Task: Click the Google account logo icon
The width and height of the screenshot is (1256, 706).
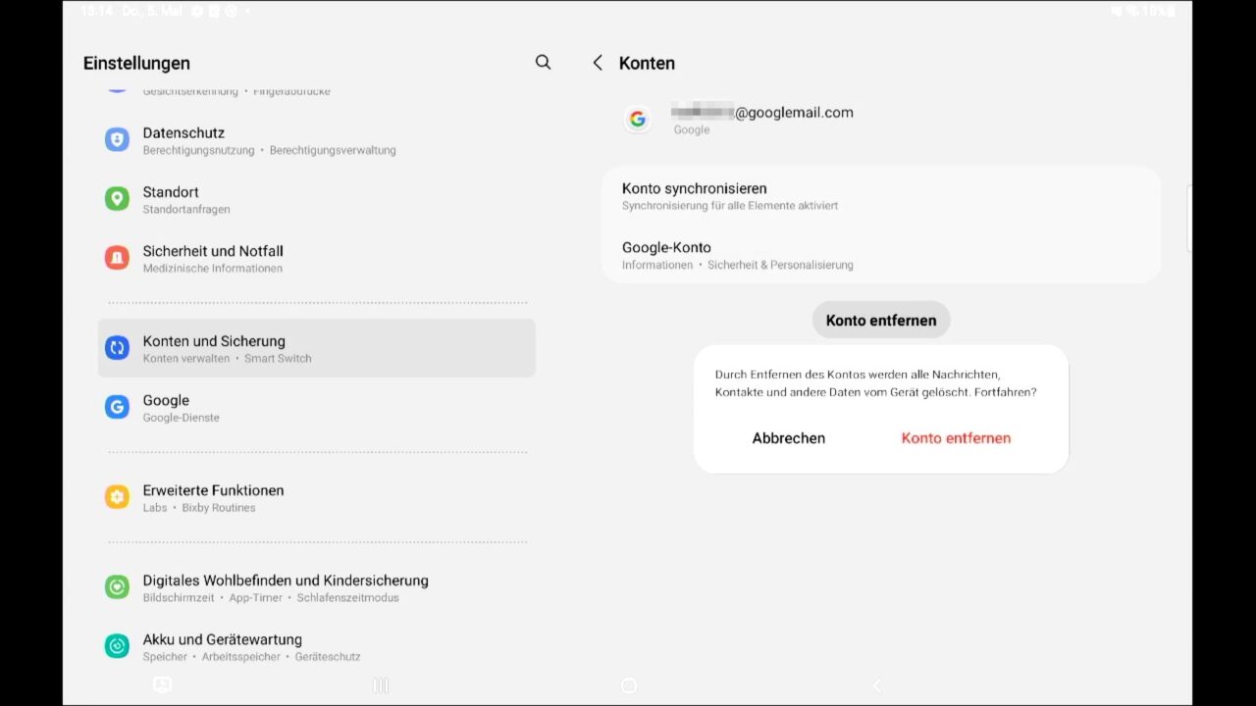Action: (638, 120)
